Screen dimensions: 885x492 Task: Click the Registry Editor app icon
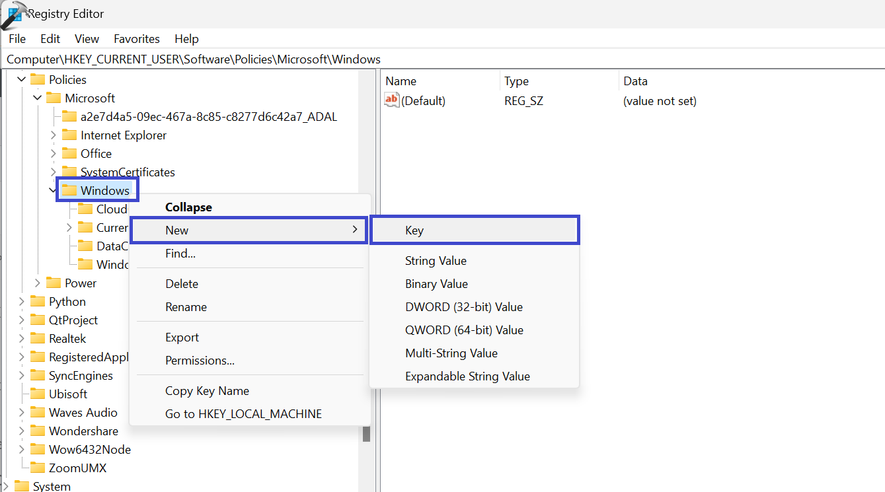[13, 15]
